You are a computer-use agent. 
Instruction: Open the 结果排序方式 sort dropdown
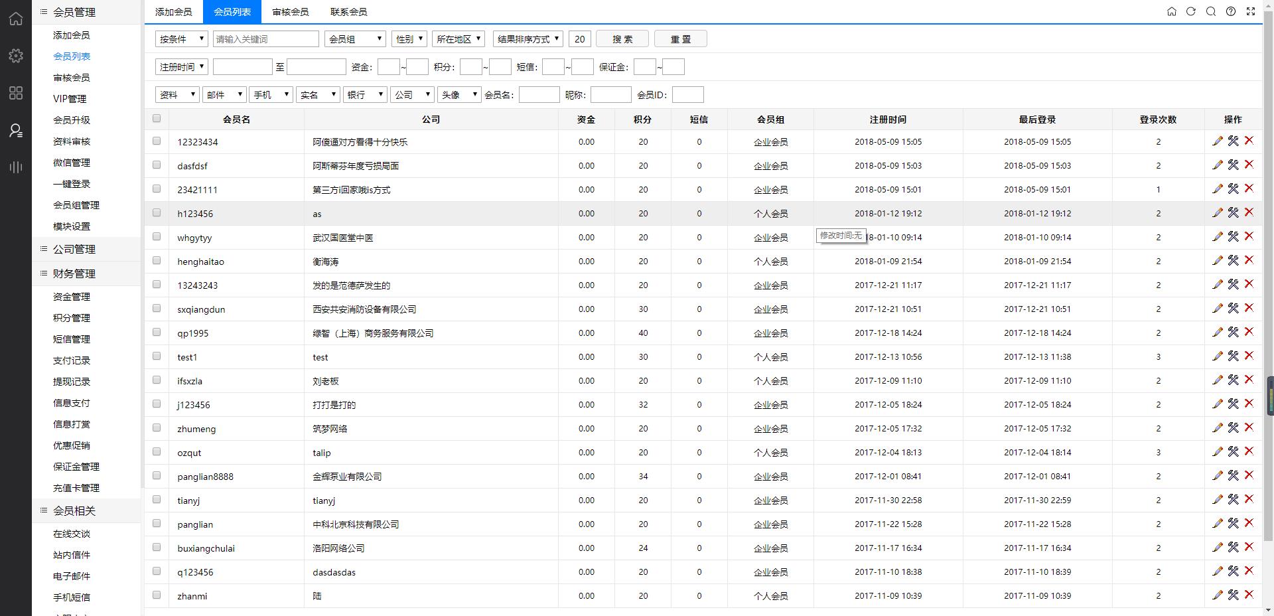(528, 39)
